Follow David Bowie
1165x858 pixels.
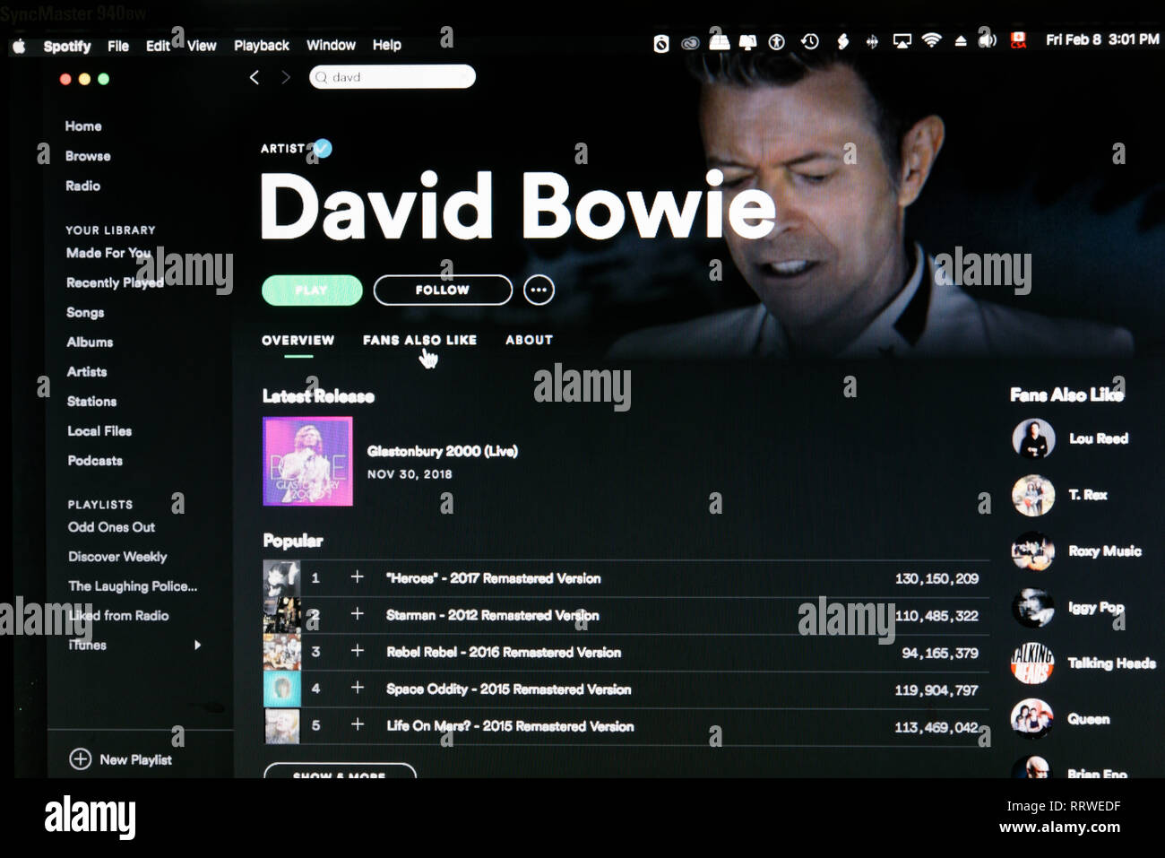click(443, 290)
